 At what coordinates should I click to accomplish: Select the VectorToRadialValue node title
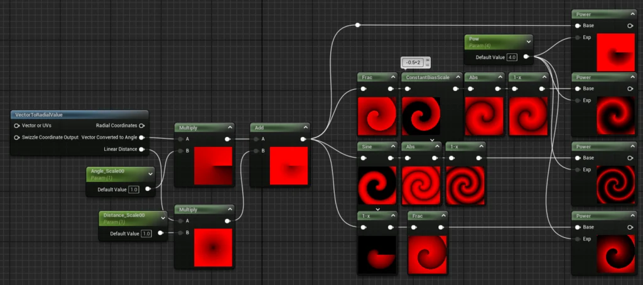(38, 114)
